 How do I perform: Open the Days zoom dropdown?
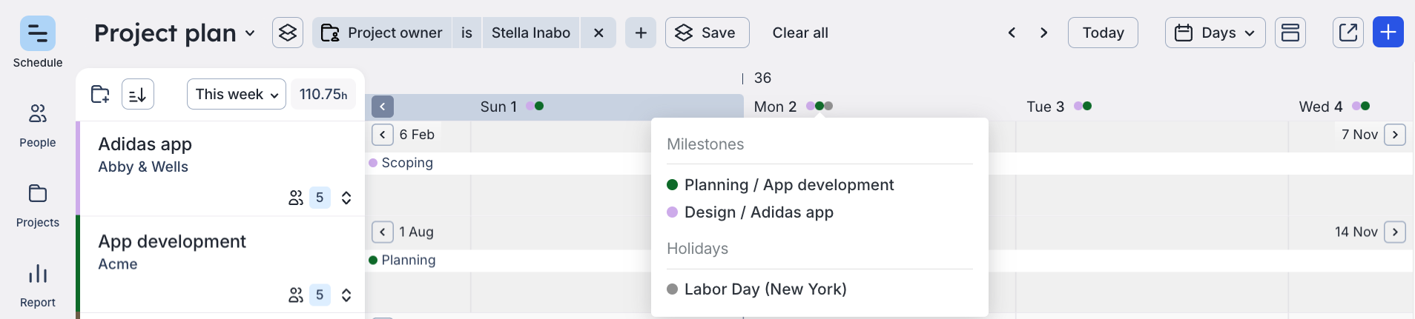click(1215, 33)
